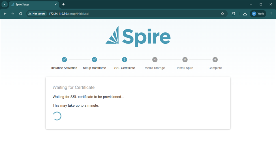The width and height of the screenshot is (276, 152).
Task: Click the step 5 circle icon
Action: click(x=185, y=60)
